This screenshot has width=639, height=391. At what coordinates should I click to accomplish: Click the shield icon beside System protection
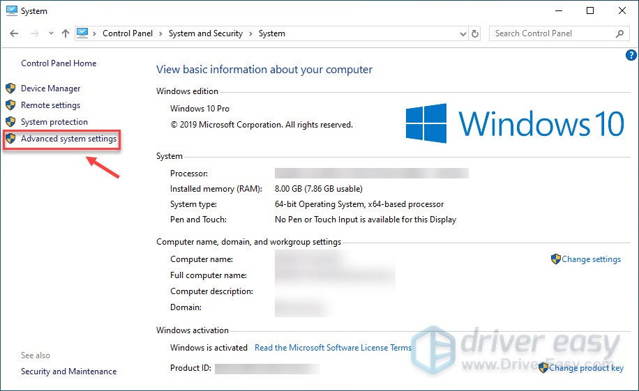click(x=10, y=122)
